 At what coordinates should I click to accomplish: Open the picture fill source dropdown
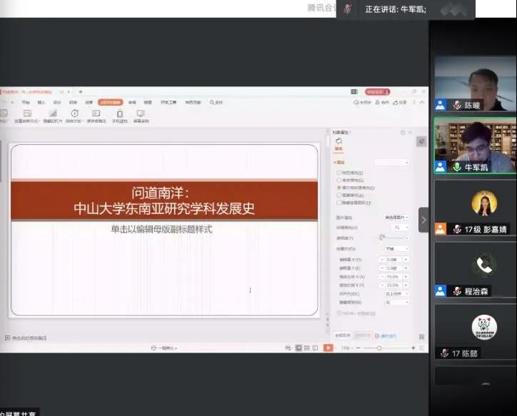pyautogui.click(x=396, y=217)
